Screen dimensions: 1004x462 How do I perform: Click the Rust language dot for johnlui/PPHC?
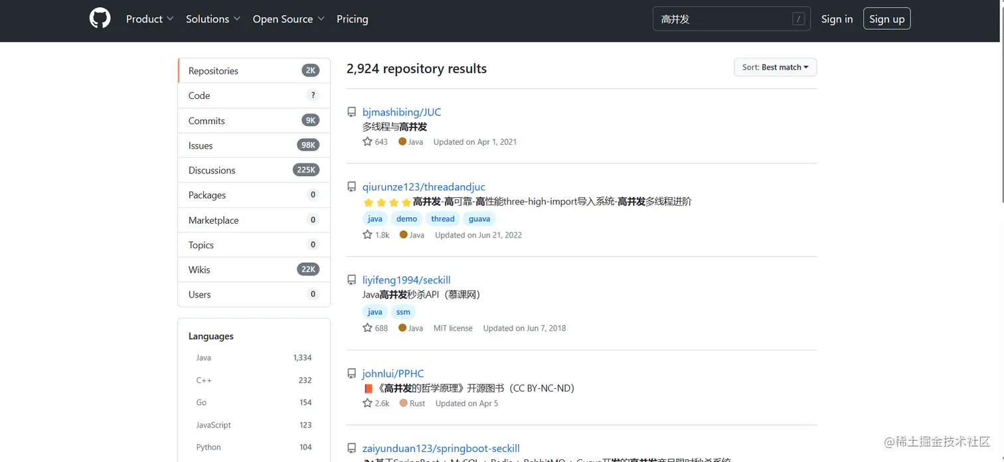pyautogui.click(x=404, y=403)
